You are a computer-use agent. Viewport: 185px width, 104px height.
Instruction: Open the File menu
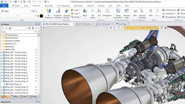pyautogui.click(x=4, y=6)
